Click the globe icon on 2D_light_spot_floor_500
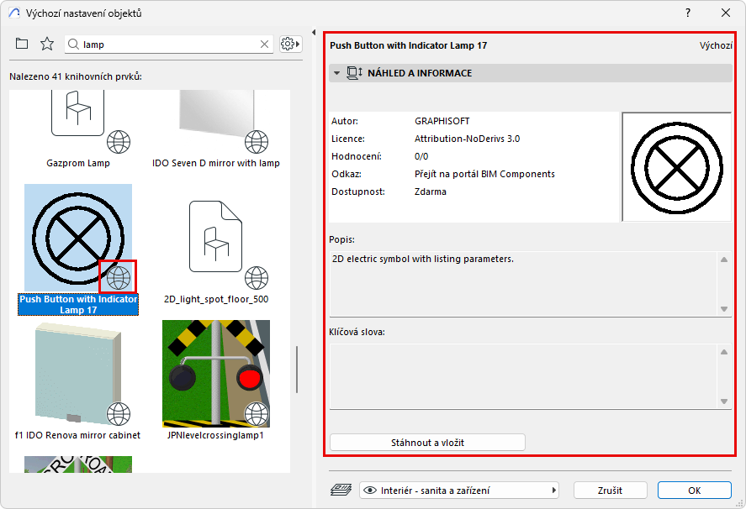The width and height of the screenshot is (746, 509). pos(257,278)
